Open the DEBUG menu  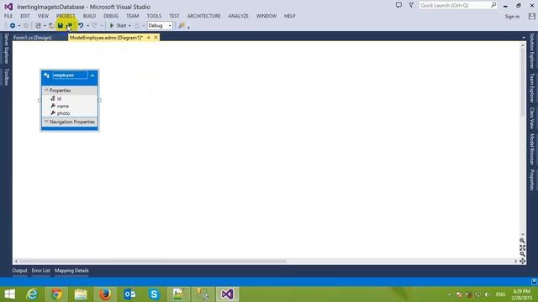[111, 16]
